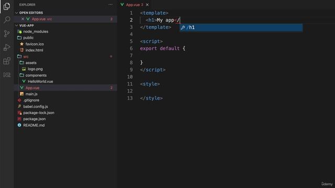
Task: Click the HTML5 icon beside index.html
Action: (21, 50)
